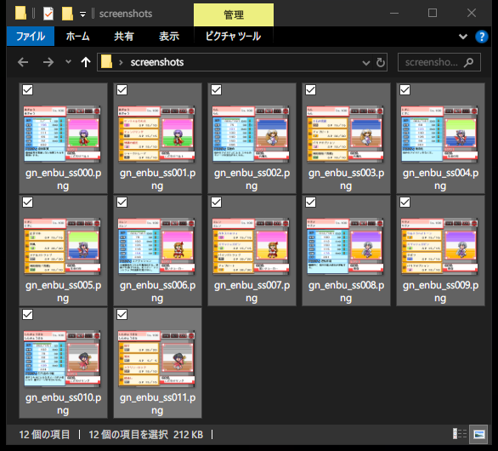This screenshot has height=451, width=498.
Task: Uncheck the gn_enbu_ss000.png checkbox
Action: pos(28,90)
